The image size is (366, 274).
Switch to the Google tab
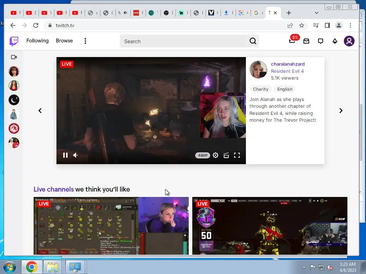tap(258, 13)
